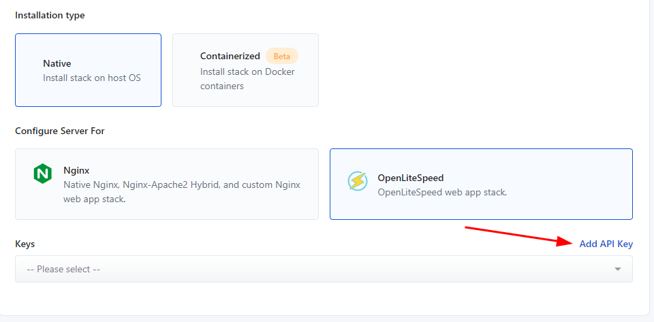Select the Native installation type card

(88, 70)
